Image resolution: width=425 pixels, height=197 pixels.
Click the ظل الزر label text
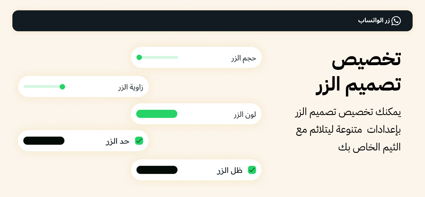[230, 170]
